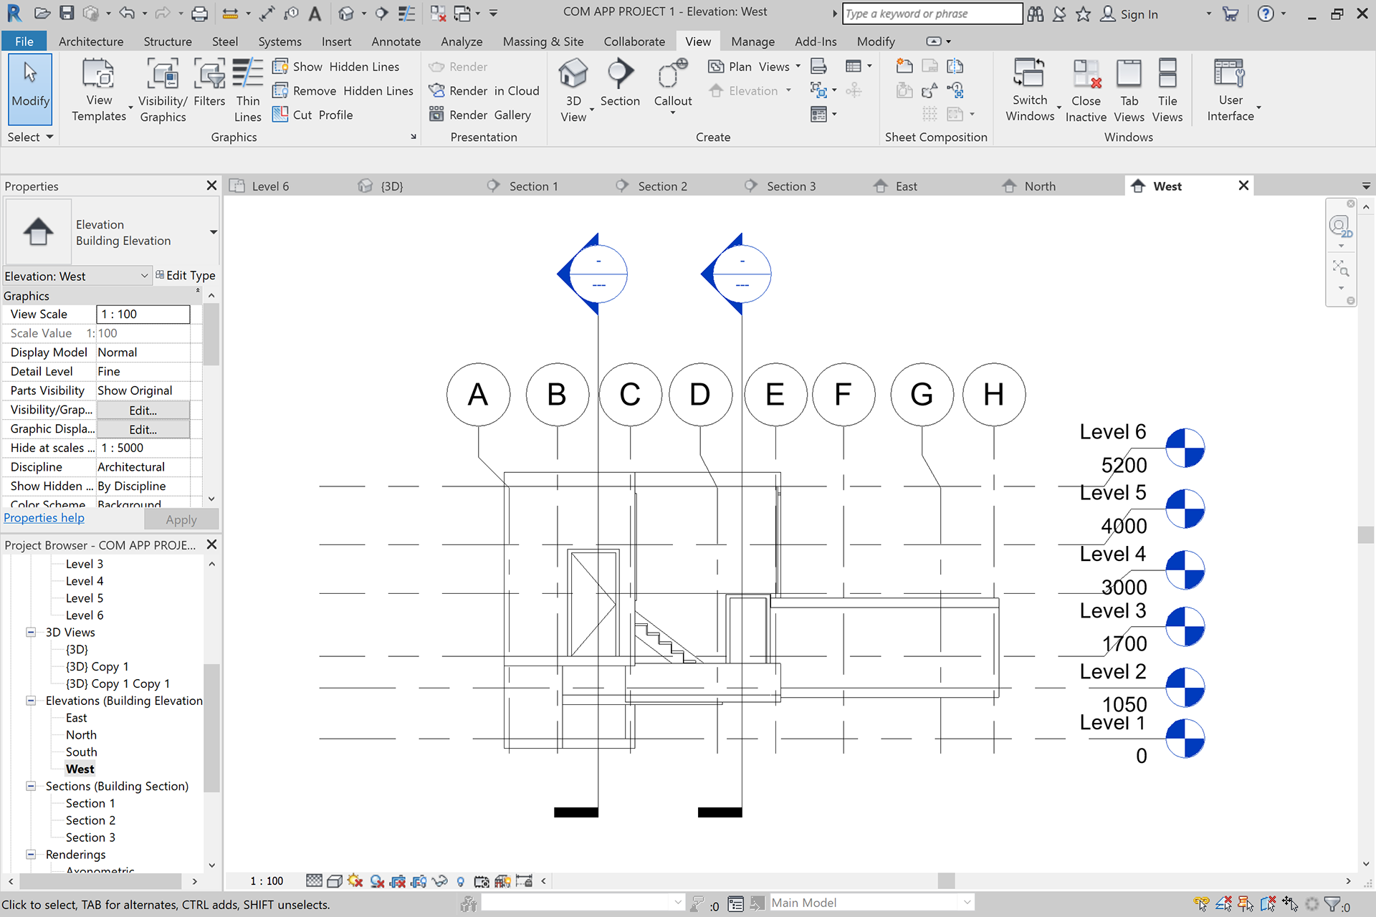This screenshot has width=1376, height=917.
Task: Toggle Visual Style in view control bar
Action: coord(335,881)
